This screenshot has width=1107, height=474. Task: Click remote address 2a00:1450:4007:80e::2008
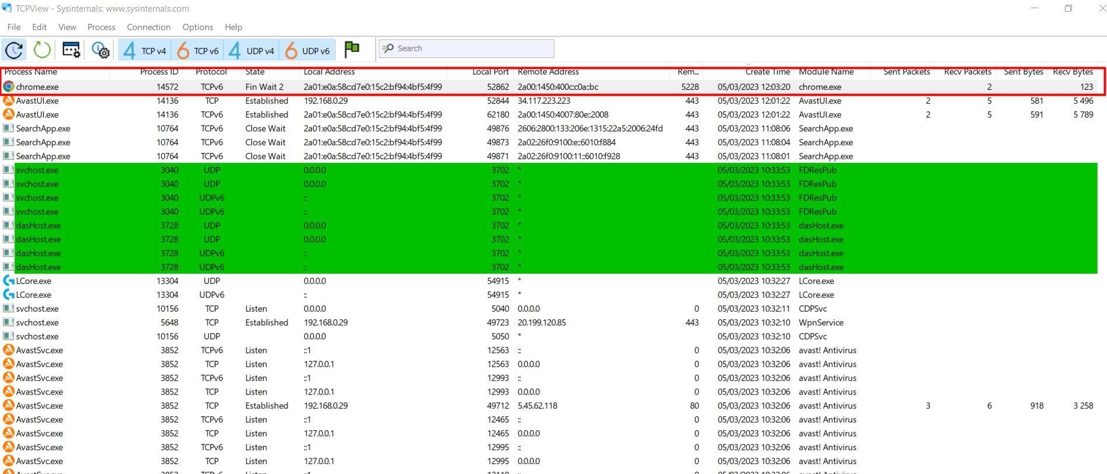[x=563, y=115]
